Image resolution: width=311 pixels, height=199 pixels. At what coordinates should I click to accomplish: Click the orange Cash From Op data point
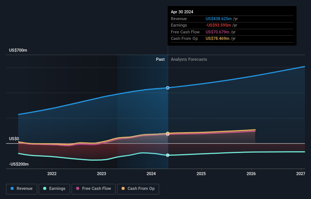coord(168,133)
